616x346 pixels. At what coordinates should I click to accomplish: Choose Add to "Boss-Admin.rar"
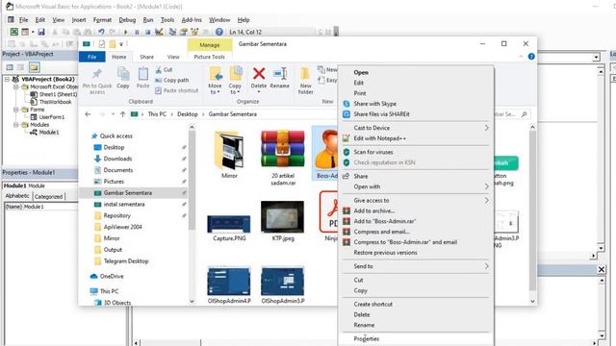point(416,221)
